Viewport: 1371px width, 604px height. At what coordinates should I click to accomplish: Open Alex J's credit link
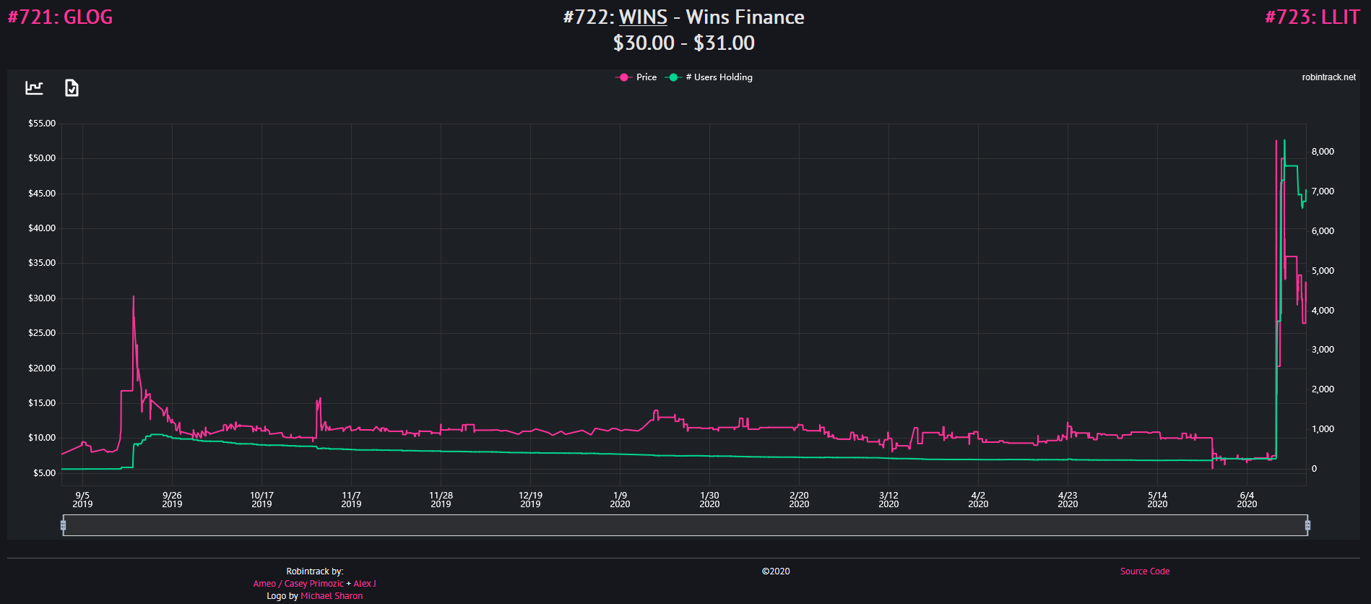(x=365, y=584)
